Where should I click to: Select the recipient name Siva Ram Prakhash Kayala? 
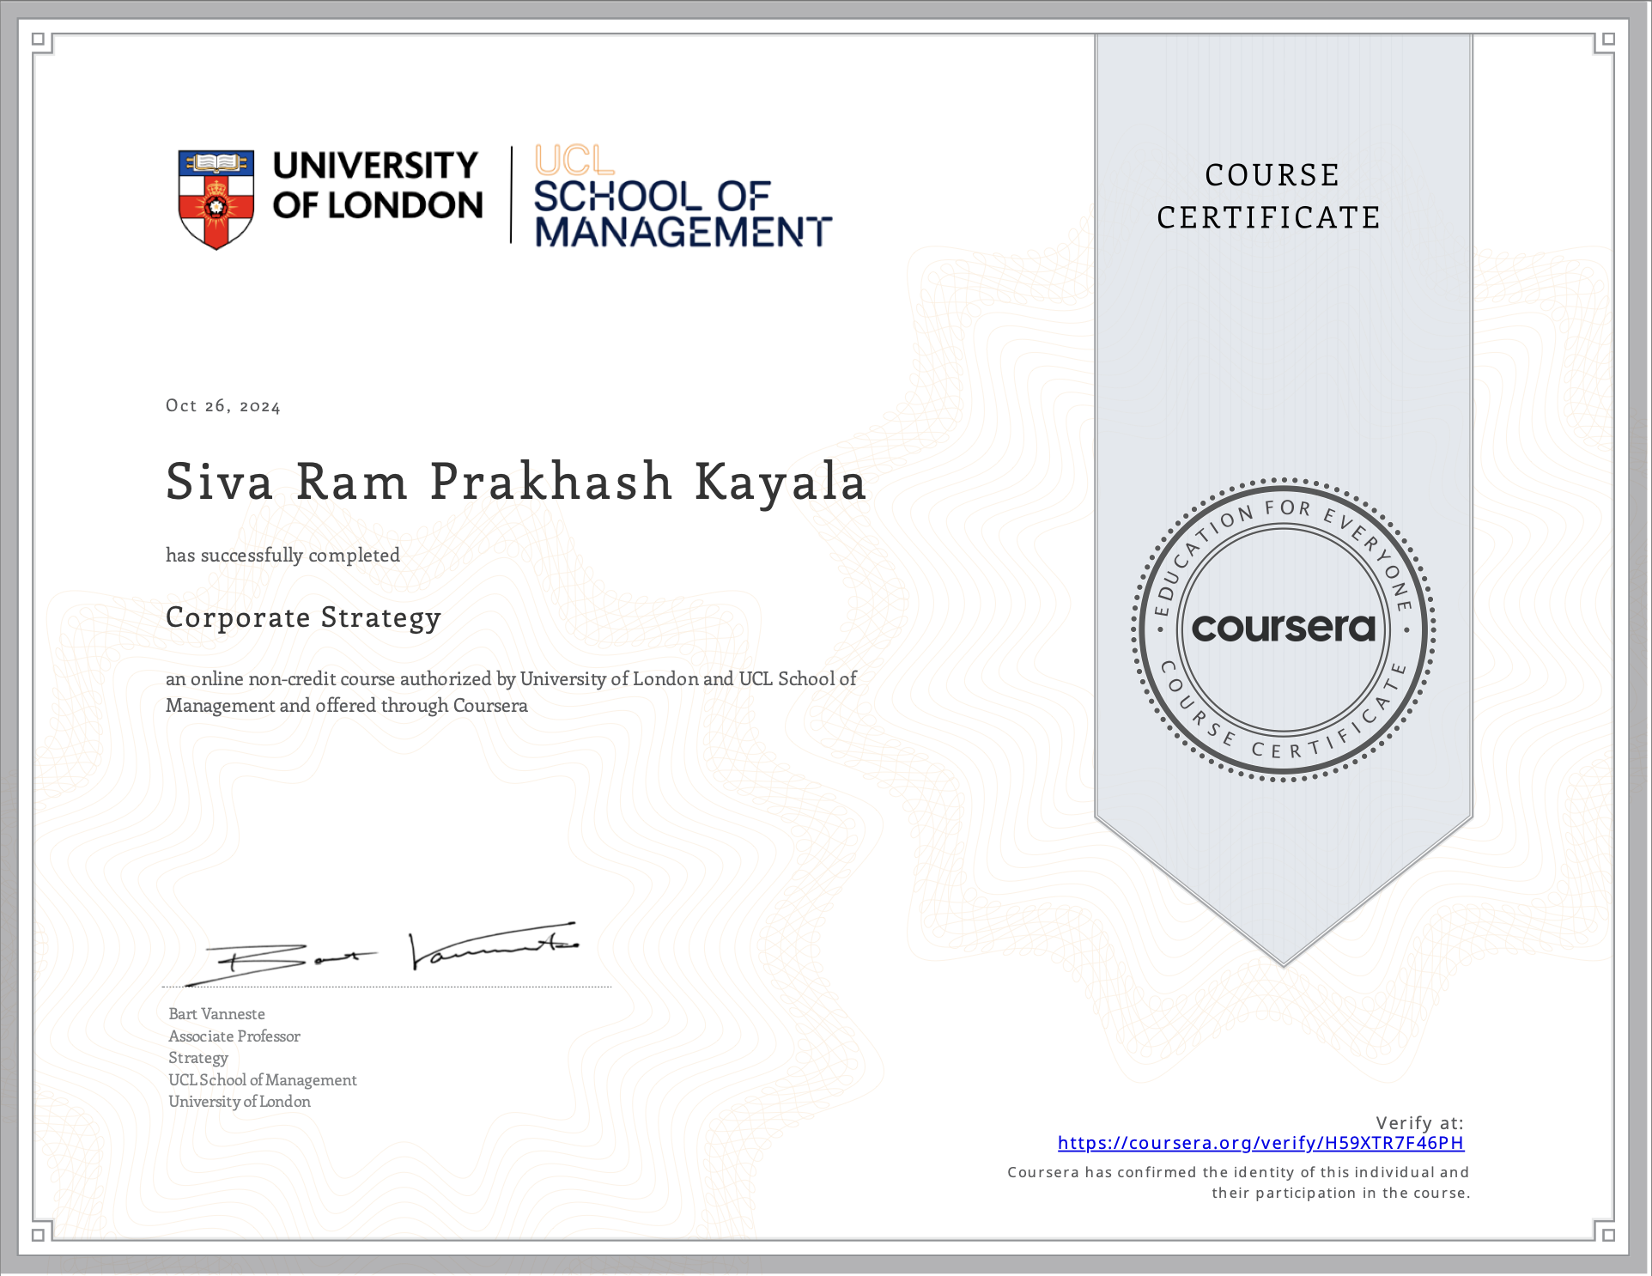point(515,483)
